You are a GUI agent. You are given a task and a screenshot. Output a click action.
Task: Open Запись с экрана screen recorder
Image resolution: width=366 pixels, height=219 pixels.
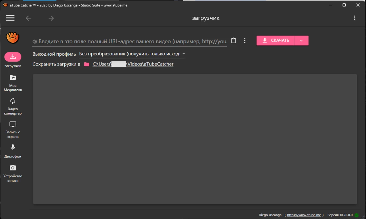point(13,130)
